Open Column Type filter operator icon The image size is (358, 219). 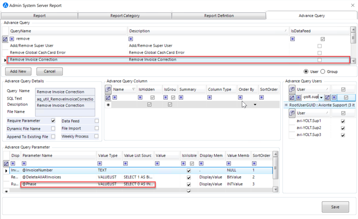(x=210, y=97)
